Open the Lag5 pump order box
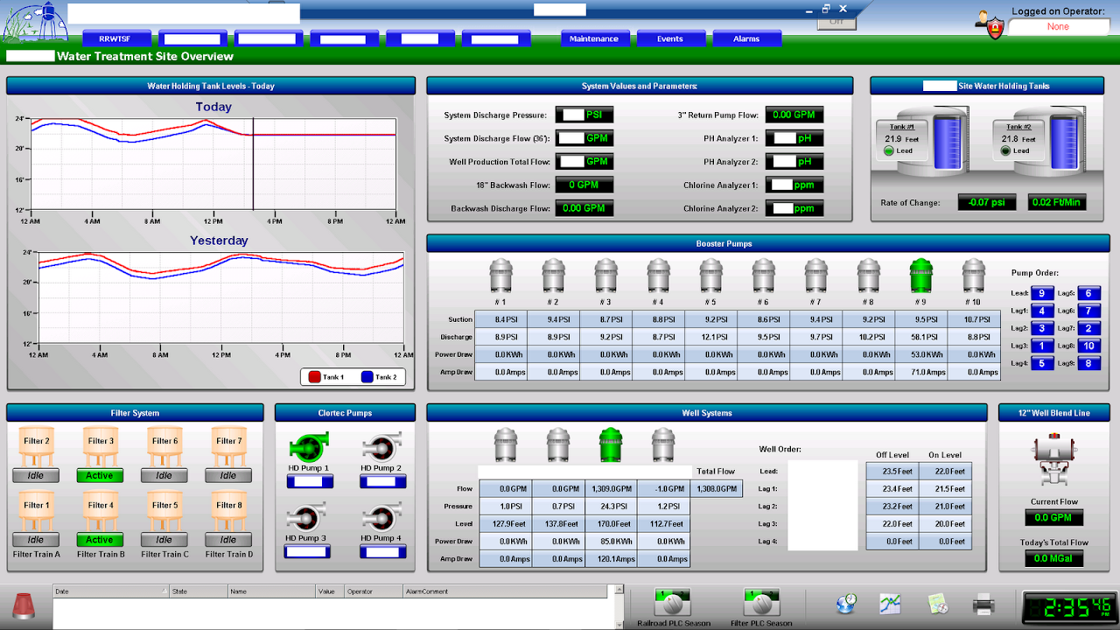Screen dimensions: 1120x630 click(x=1089, y=293)
